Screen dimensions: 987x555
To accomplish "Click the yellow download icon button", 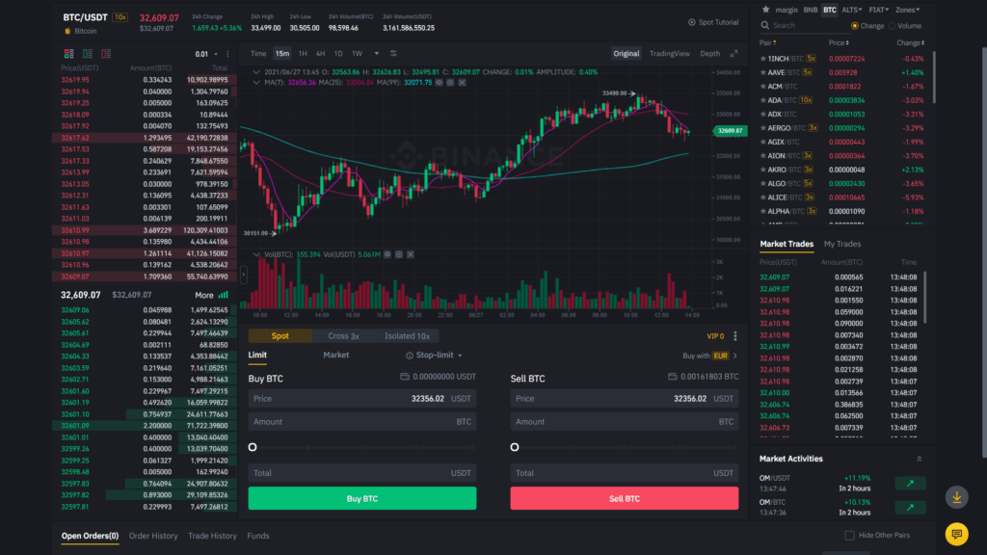I will (x=956, y=497).
